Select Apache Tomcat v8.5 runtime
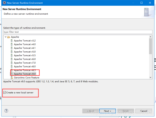This screenshot has height=118, width=156. (x=25, y=70)
